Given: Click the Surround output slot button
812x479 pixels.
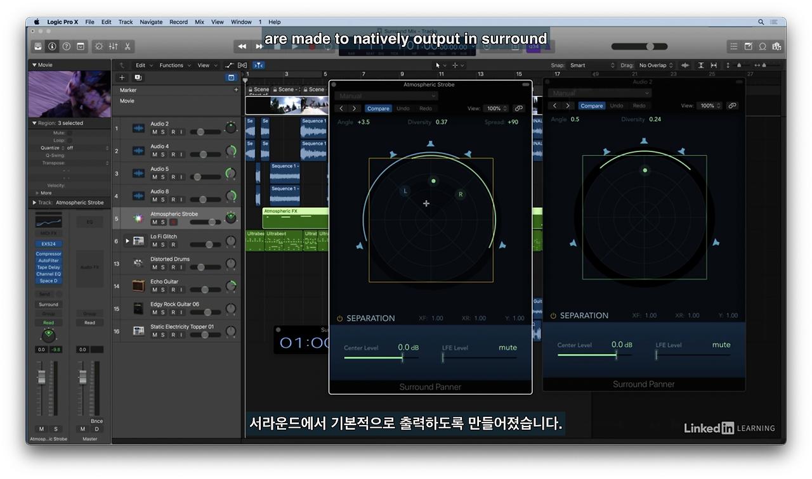Looking at the screenshot, I should click(x=48, y=304).
